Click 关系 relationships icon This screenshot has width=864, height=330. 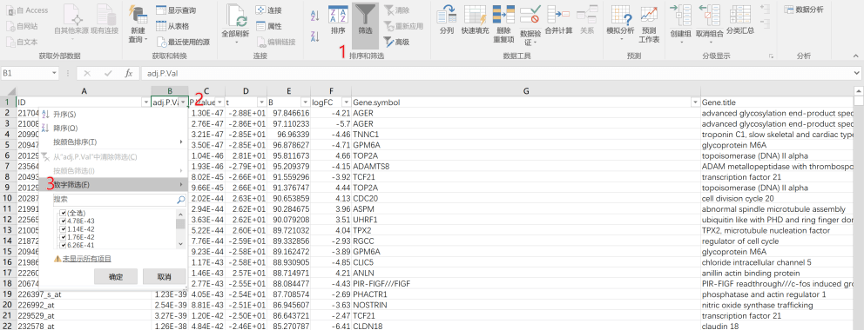(x=587, y=14)
